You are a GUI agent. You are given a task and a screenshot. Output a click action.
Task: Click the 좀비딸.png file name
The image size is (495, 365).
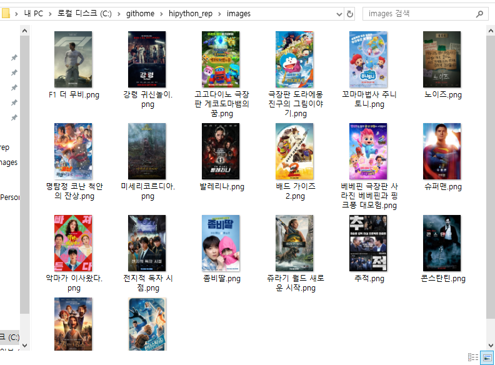coord(222,279)
